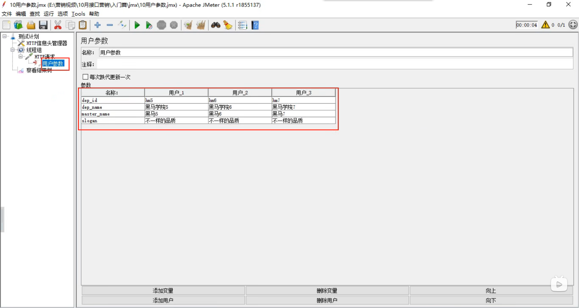Click the 添加变量 button
This screenshot has height=308, width=579.
[x=163, y=291]
